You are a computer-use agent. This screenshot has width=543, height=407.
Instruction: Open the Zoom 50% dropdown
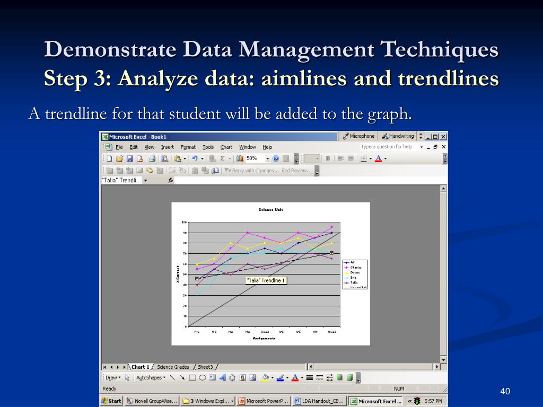point(267,158)
